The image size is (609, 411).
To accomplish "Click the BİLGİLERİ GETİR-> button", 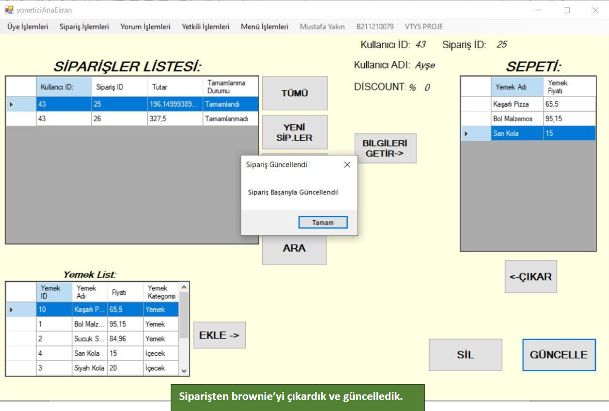I will [x=385, y=148].
